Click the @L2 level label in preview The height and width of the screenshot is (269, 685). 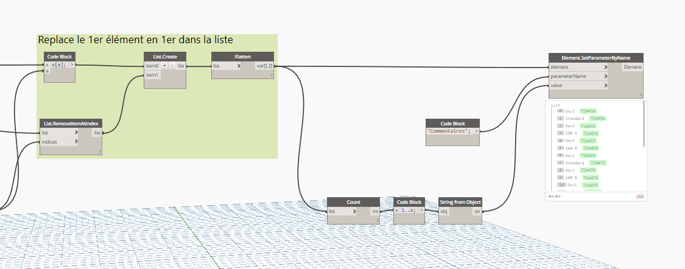(x=551, y=197)
